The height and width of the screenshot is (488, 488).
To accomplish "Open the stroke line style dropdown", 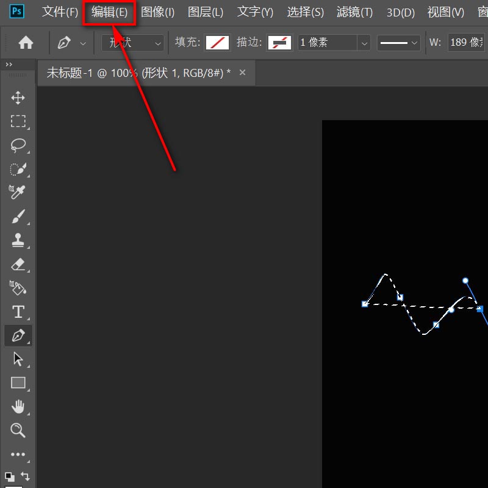I will [399, 43].
